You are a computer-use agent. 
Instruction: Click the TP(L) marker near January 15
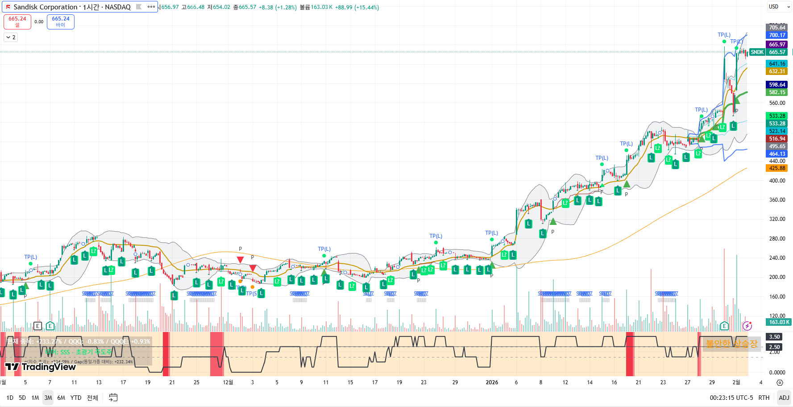(602, 158)
